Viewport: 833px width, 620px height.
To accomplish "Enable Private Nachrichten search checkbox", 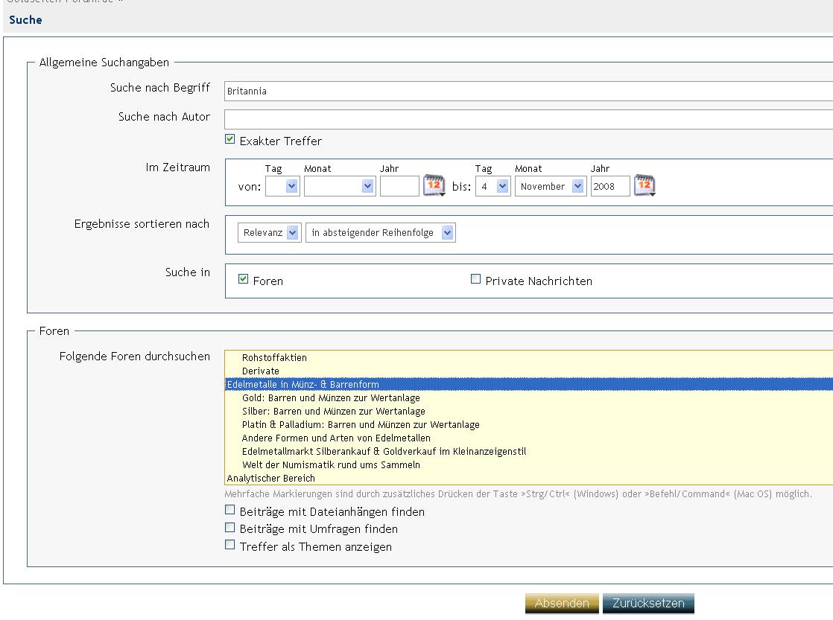I will 475,279.
